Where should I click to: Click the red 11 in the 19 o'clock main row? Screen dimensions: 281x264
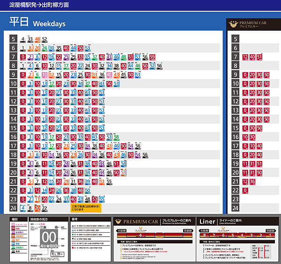click(x=44, y=164)
